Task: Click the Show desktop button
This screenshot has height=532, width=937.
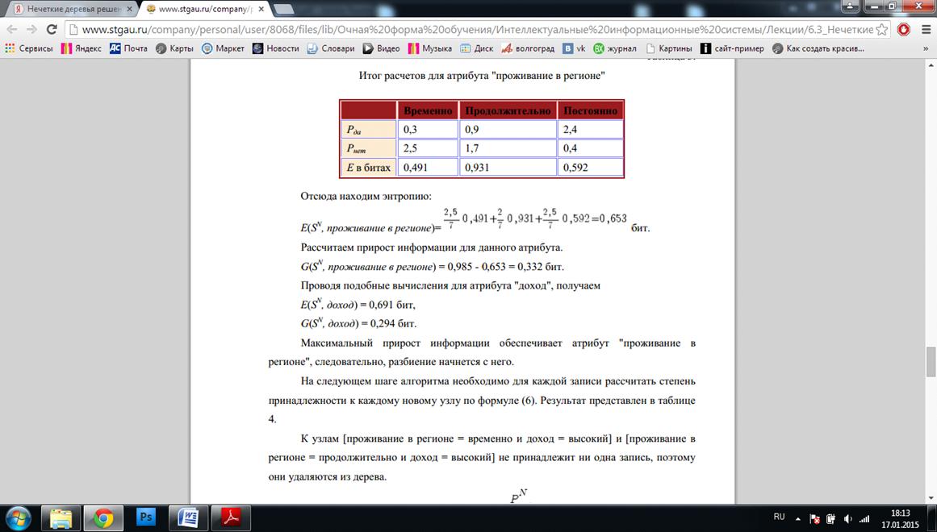Action: coord(932,518)
